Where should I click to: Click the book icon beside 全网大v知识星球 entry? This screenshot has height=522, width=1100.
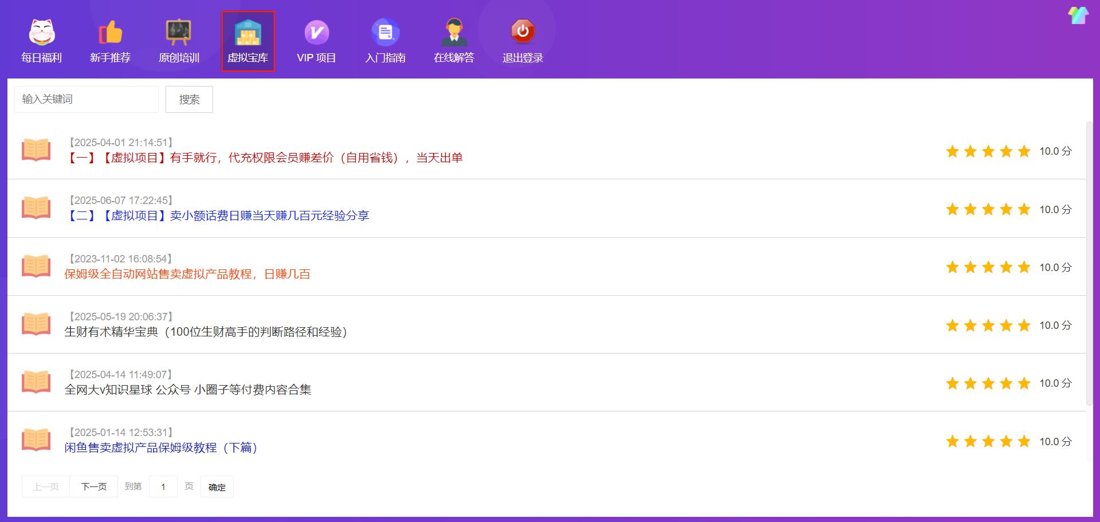36,382
